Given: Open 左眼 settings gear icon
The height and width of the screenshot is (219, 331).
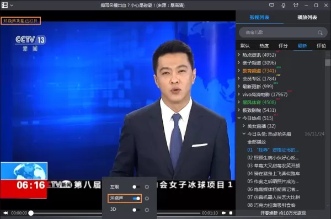Looking at the screenshot, I should coord(147,187).
